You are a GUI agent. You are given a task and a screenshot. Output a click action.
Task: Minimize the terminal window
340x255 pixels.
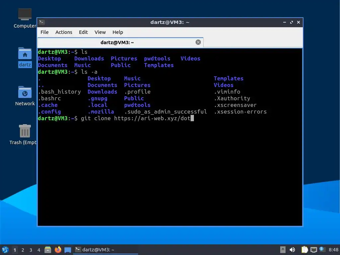pyautogui.click(x=285, y=22)
